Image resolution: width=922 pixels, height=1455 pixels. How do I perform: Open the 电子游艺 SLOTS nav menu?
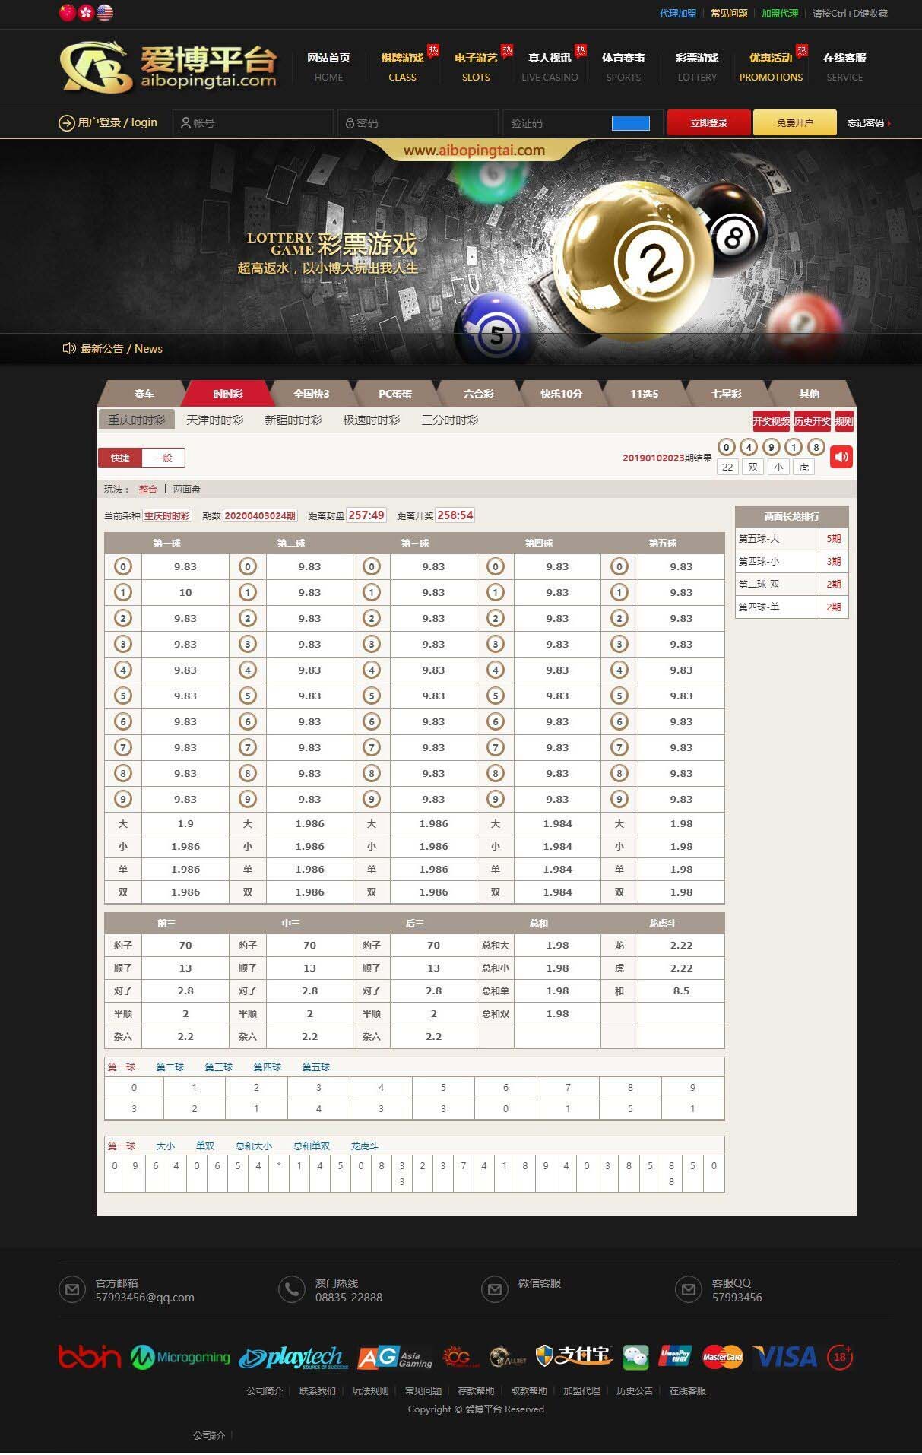[x=476, y=67]
